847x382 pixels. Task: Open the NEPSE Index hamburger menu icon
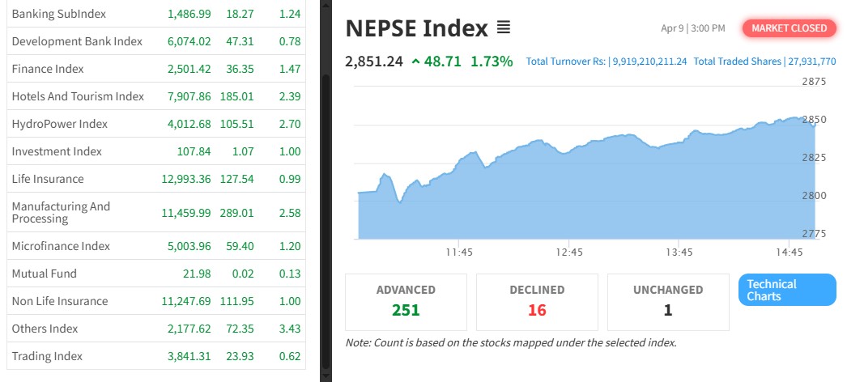click(504, 28)
